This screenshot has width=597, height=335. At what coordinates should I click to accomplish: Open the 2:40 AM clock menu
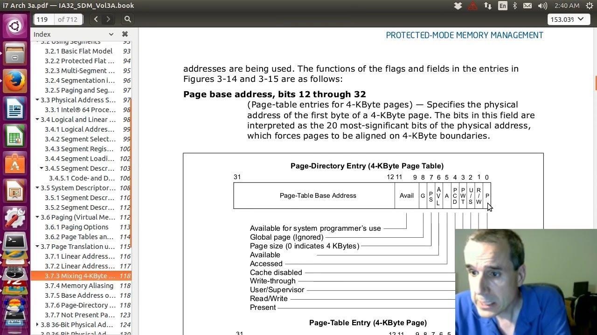567,6
